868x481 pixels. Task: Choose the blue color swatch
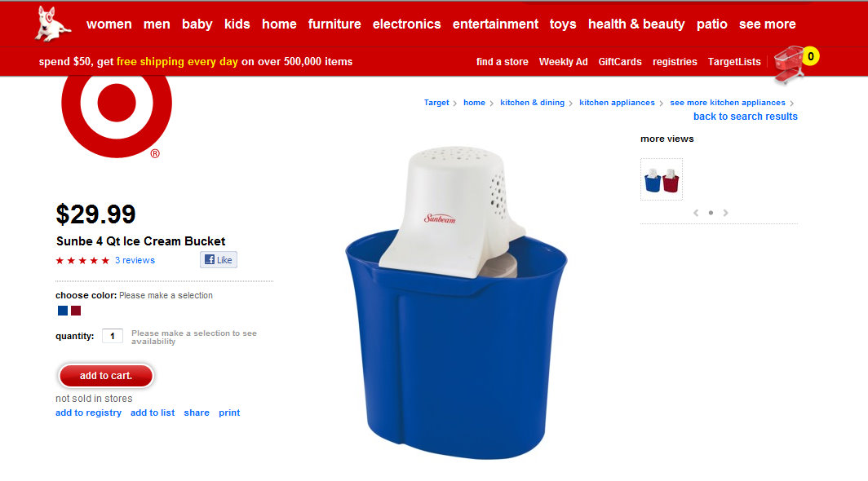(63, 311)
